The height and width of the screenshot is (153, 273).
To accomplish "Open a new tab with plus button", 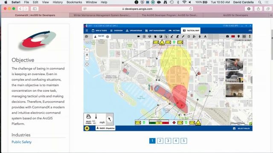I will coord(271,15).
